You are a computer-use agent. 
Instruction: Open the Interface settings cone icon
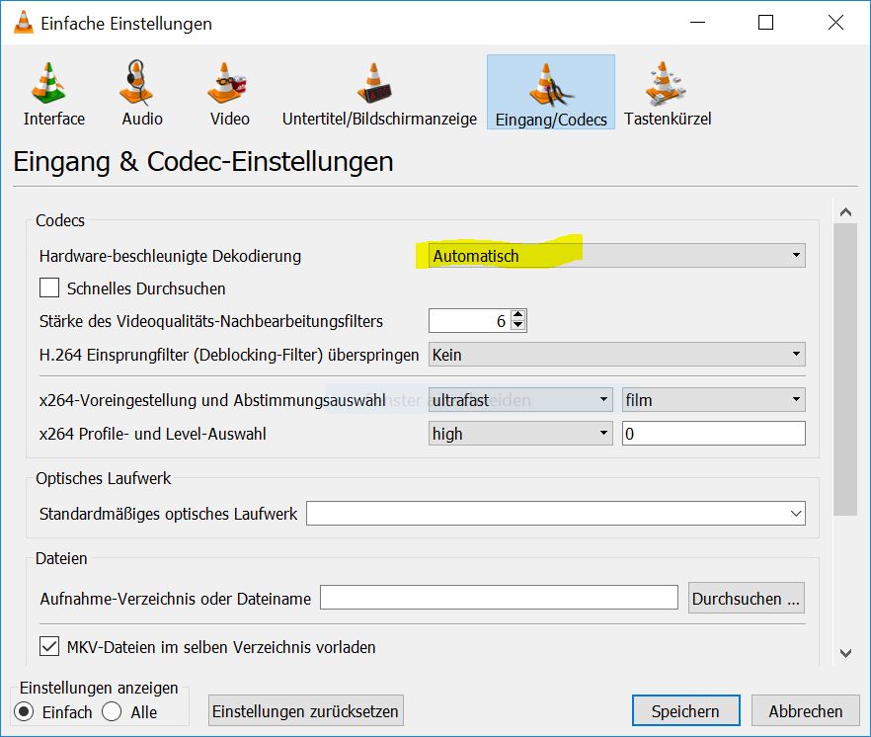pos(49,83)
